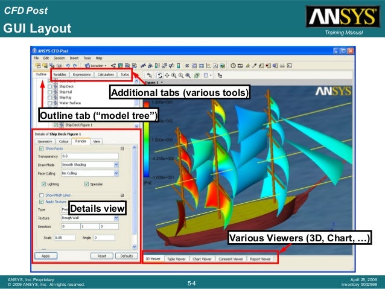385x289 pixels.
Task: Switch to the Turbo tab
Action: pos(125,74)
